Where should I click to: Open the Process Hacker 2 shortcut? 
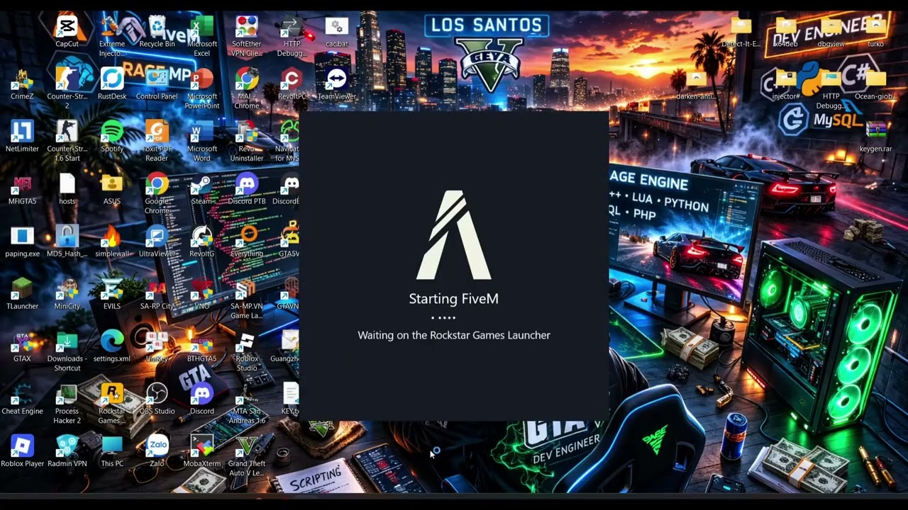click(x=67, y=395)
